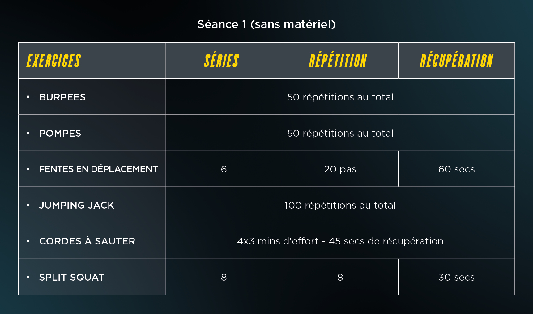Select the FENTES EN DÉPLACEMENT label
533x314 pixels.
click(98, 169)
